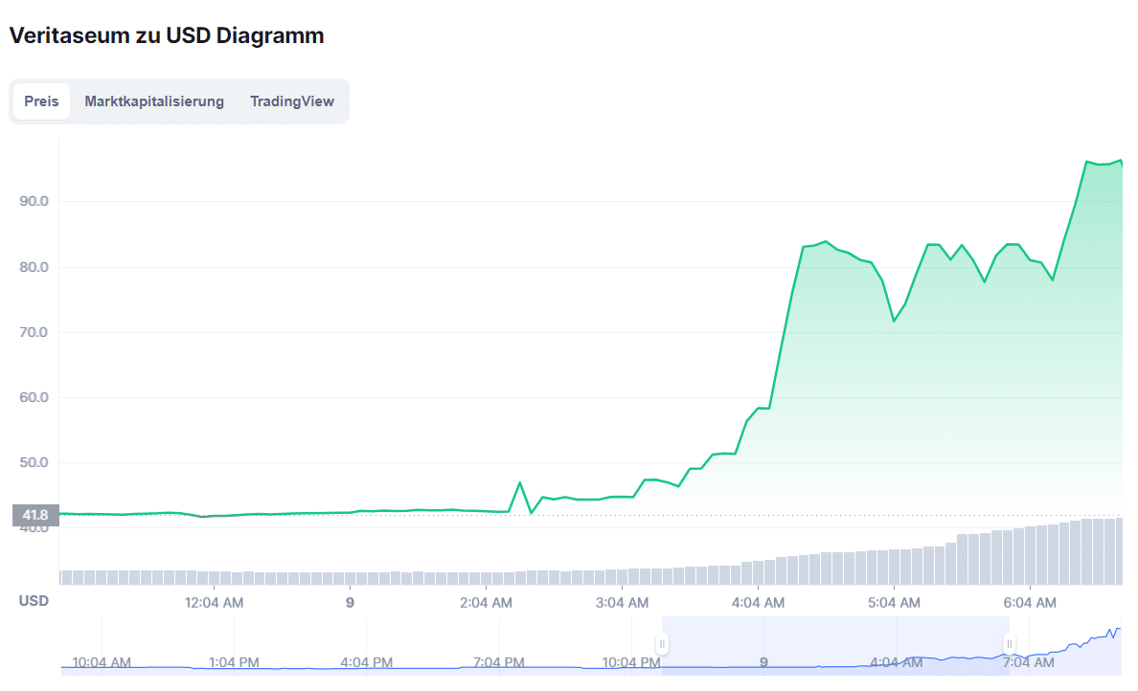Click the Veritaseum zu USD Diagramm heading

(167, 35)
